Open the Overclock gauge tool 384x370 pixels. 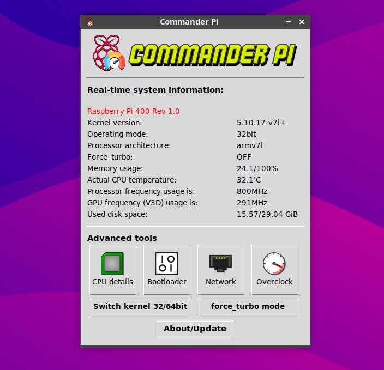tap(275, 270)
